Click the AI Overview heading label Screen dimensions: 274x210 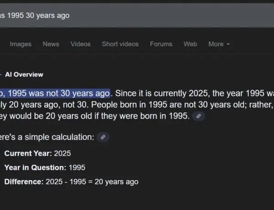tap(24, 74)
